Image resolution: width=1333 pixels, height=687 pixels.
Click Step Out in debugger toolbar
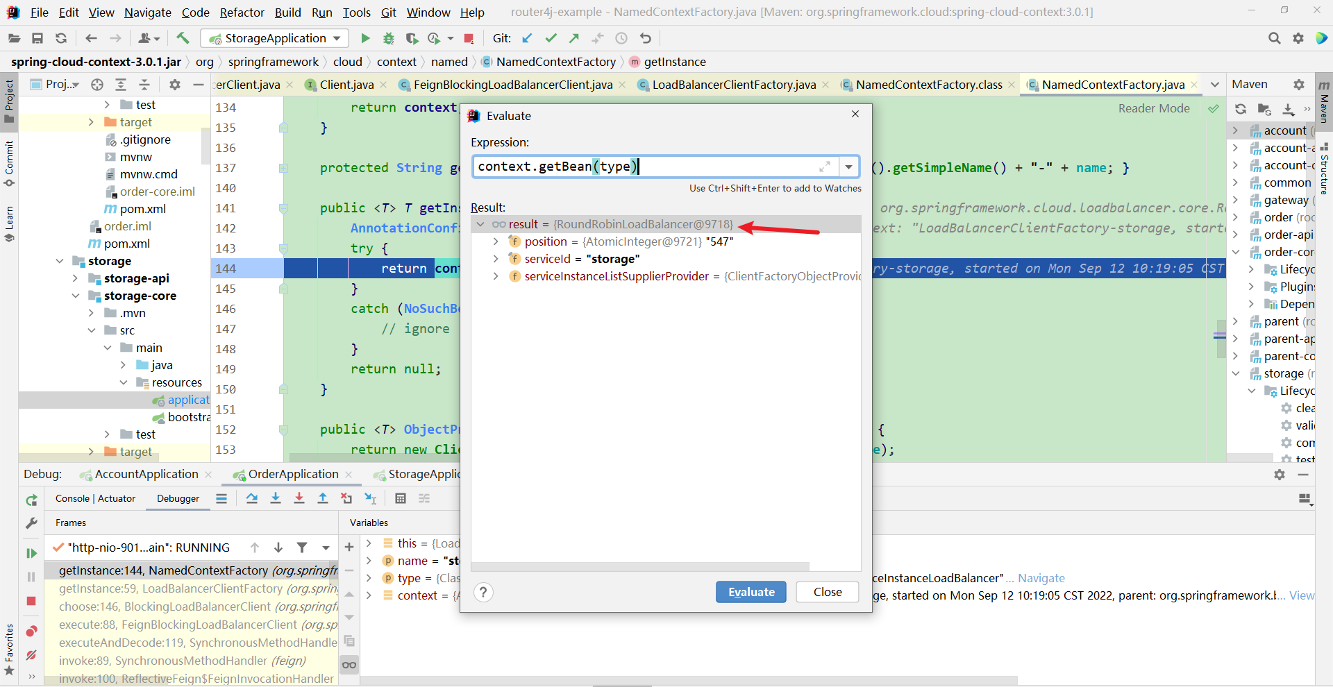click(323, 498)
